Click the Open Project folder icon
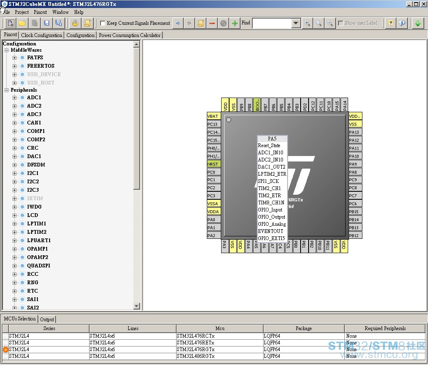Image resolution: width=428 pixels, height=365 pixels. click(x=22, y=23)
